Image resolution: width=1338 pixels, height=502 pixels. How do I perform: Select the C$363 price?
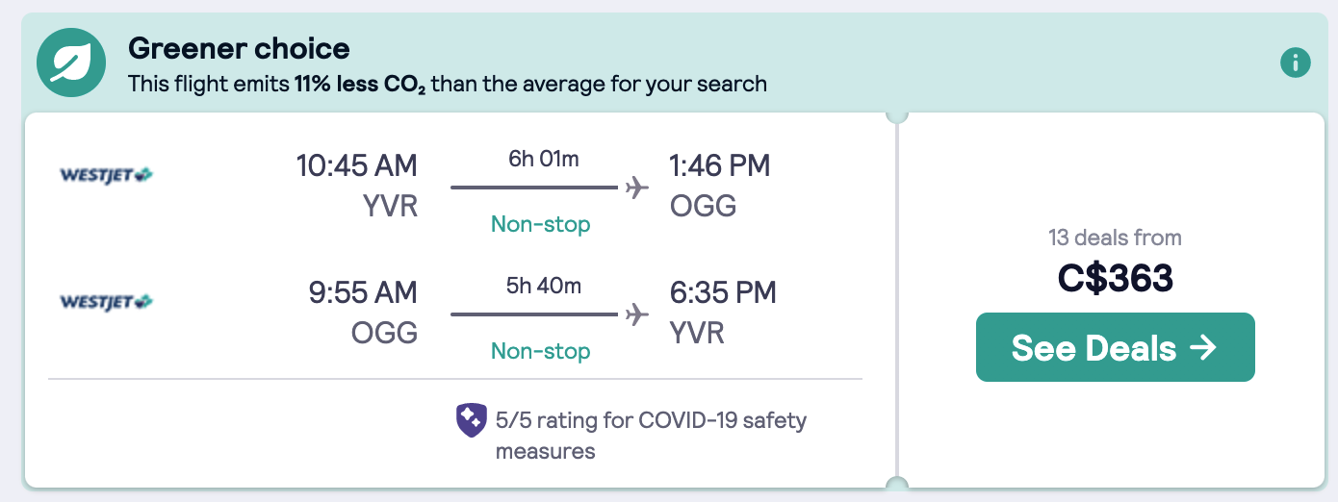[1115, 278]
